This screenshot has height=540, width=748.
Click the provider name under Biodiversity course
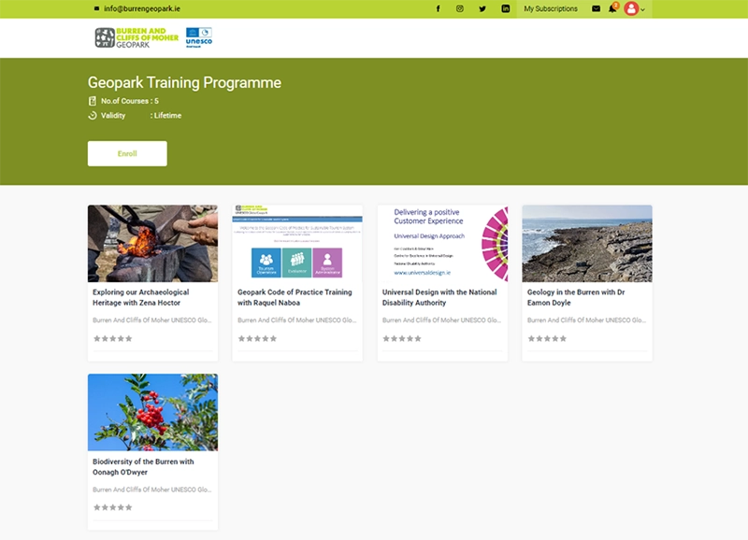point(152,490)
